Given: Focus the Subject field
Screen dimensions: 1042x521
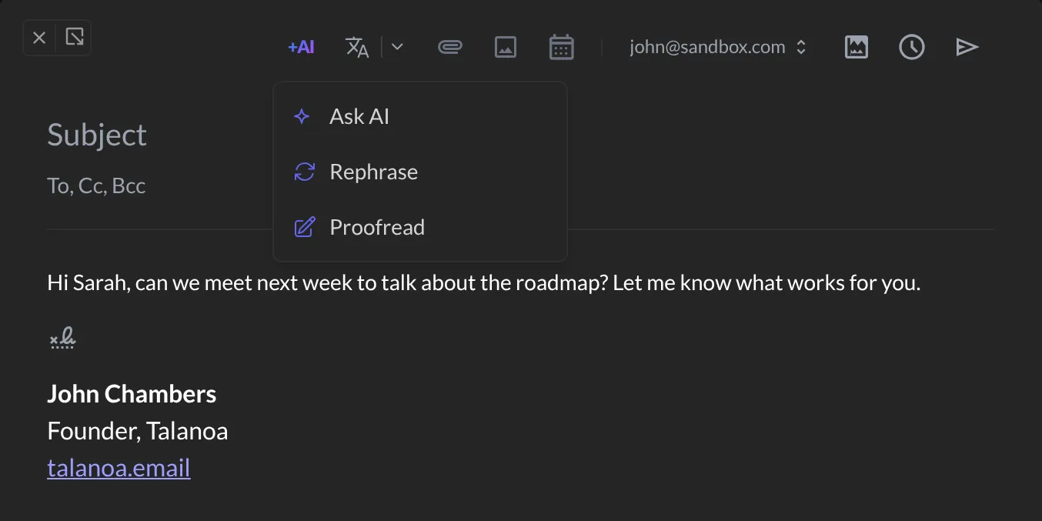Looking at the screenshot, I should point(97,135).
